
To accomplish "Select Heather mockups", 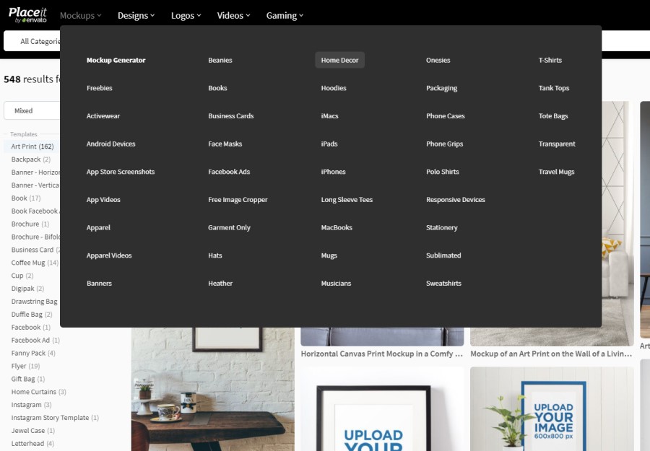I will [220, 284].
